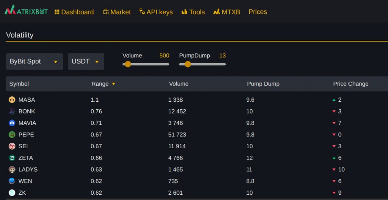Click the SEI coin icon
Screen dimensions: 388x200
click(x=12, y=146)
